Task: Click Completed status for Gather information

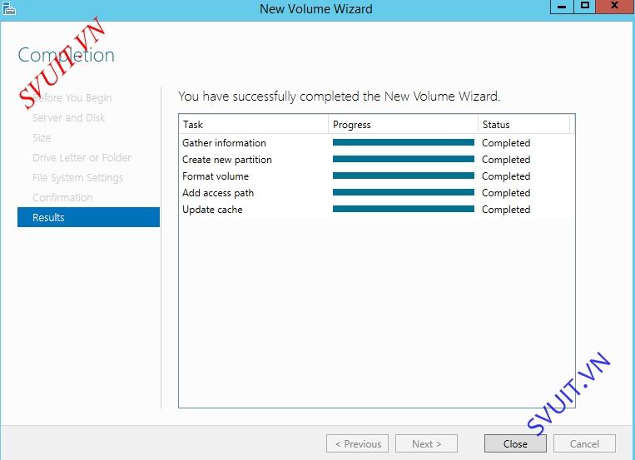Action: (506, 143)
